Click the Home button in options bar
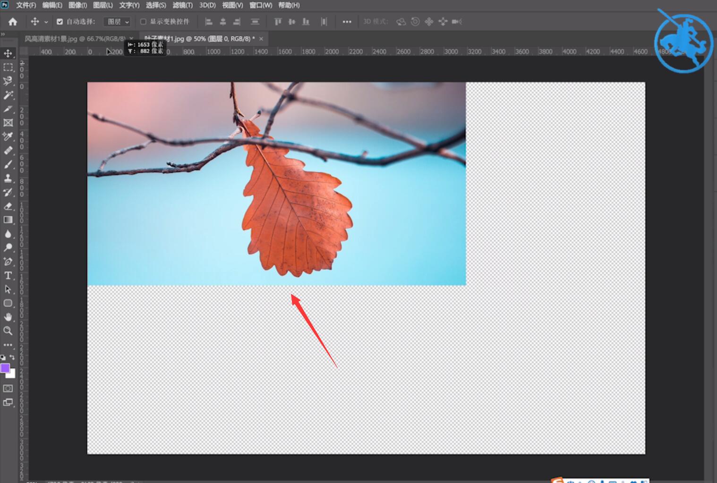 [13, 22]
